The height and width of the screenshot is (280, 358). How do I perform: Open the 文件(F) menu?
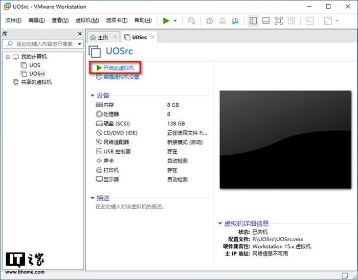pos(13,20)
